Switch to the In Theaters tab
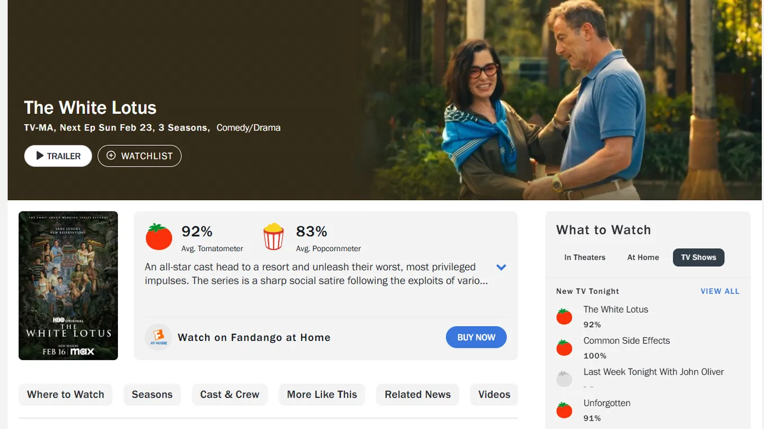Viewport: 764px width, 429px height. [585, 257]
